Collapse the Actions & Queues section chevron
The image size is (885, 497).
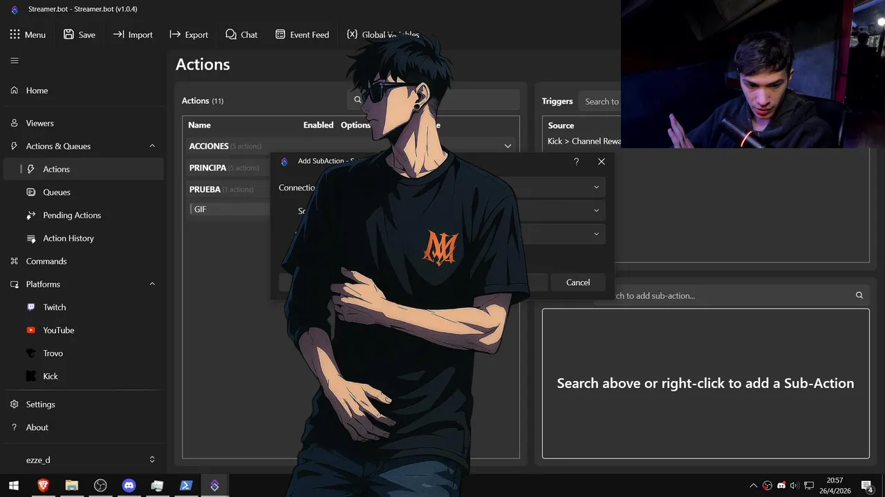pyautogui.click(x=152, y=146)
